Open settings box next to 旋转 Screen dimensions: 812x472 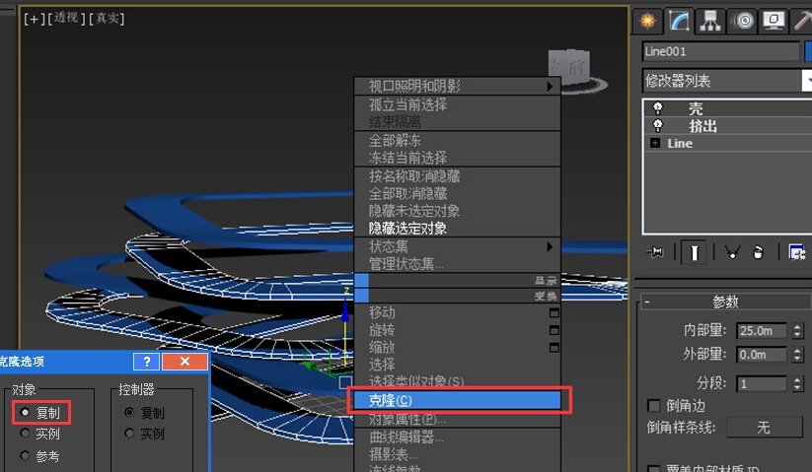pyautogui.click(x=554, y=330)
